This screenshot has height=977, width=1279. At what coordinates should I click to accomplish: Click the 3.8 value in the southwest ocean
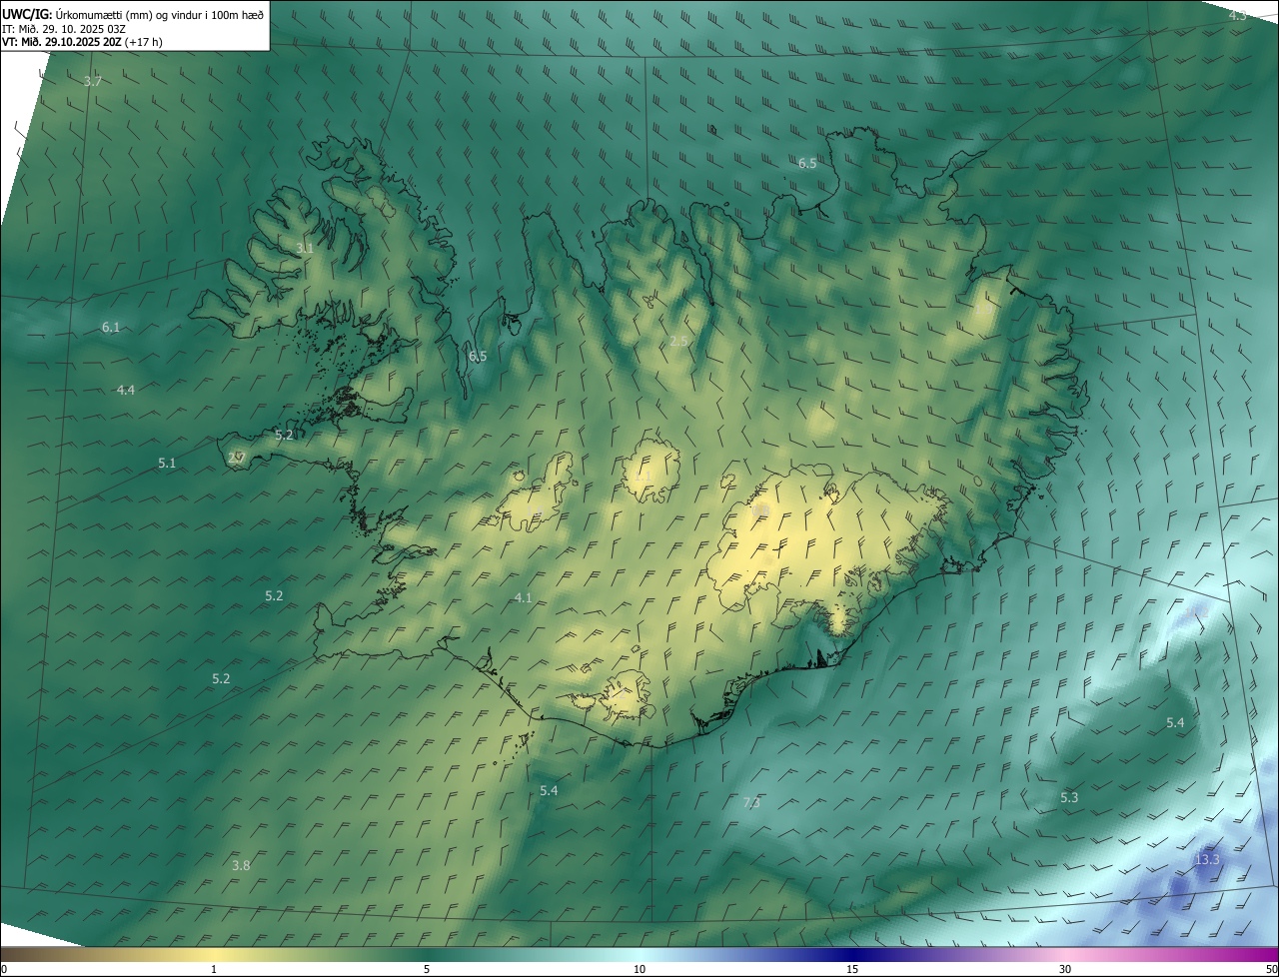(241, 866)
